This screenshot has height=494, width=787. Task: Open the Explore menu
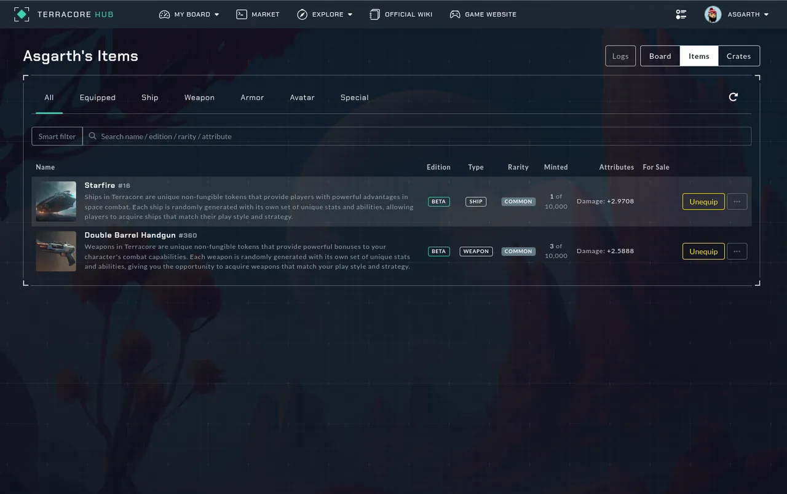click(x=325, y=14)
